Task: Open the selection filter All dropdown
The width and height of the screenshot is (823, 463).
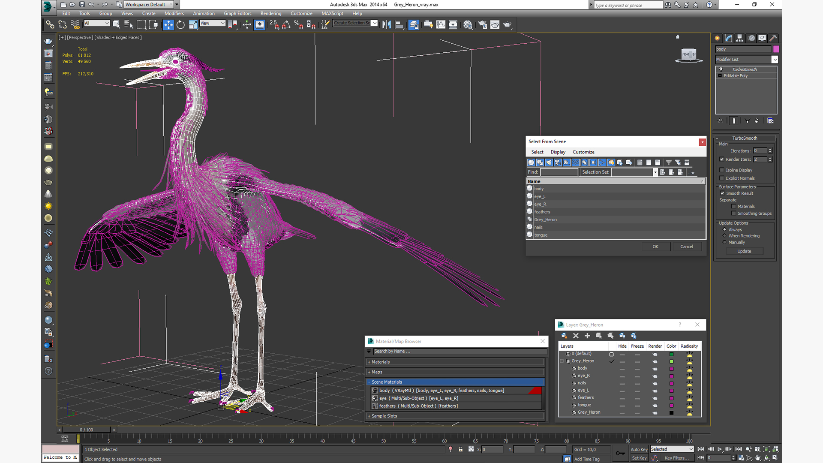Action: pos(97,23)
